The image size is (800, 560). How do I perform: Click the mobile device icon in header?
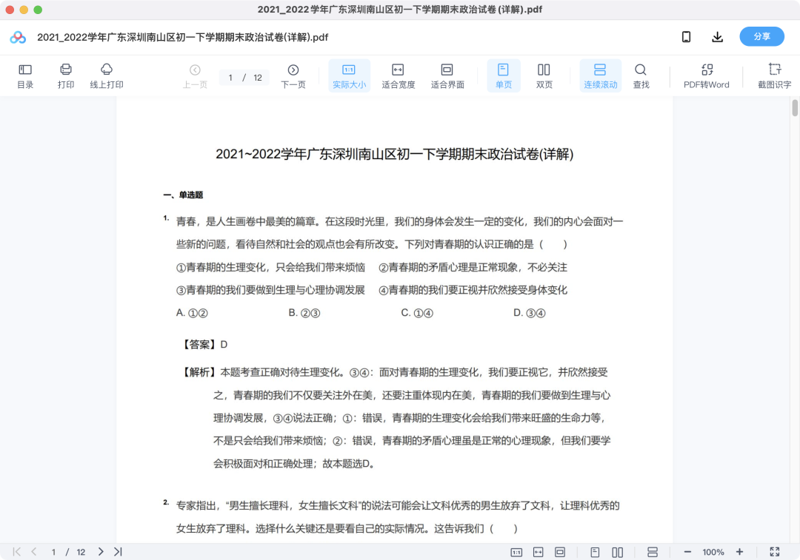[x=686, y=37]
